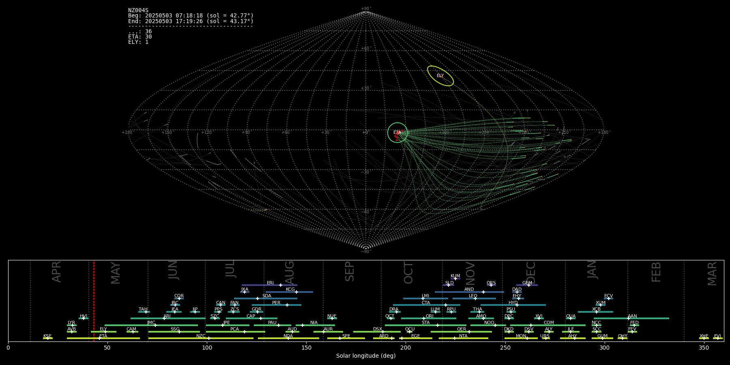
Task: Select the PER shower bar in timeline
Action: click(x=277, y=305)
